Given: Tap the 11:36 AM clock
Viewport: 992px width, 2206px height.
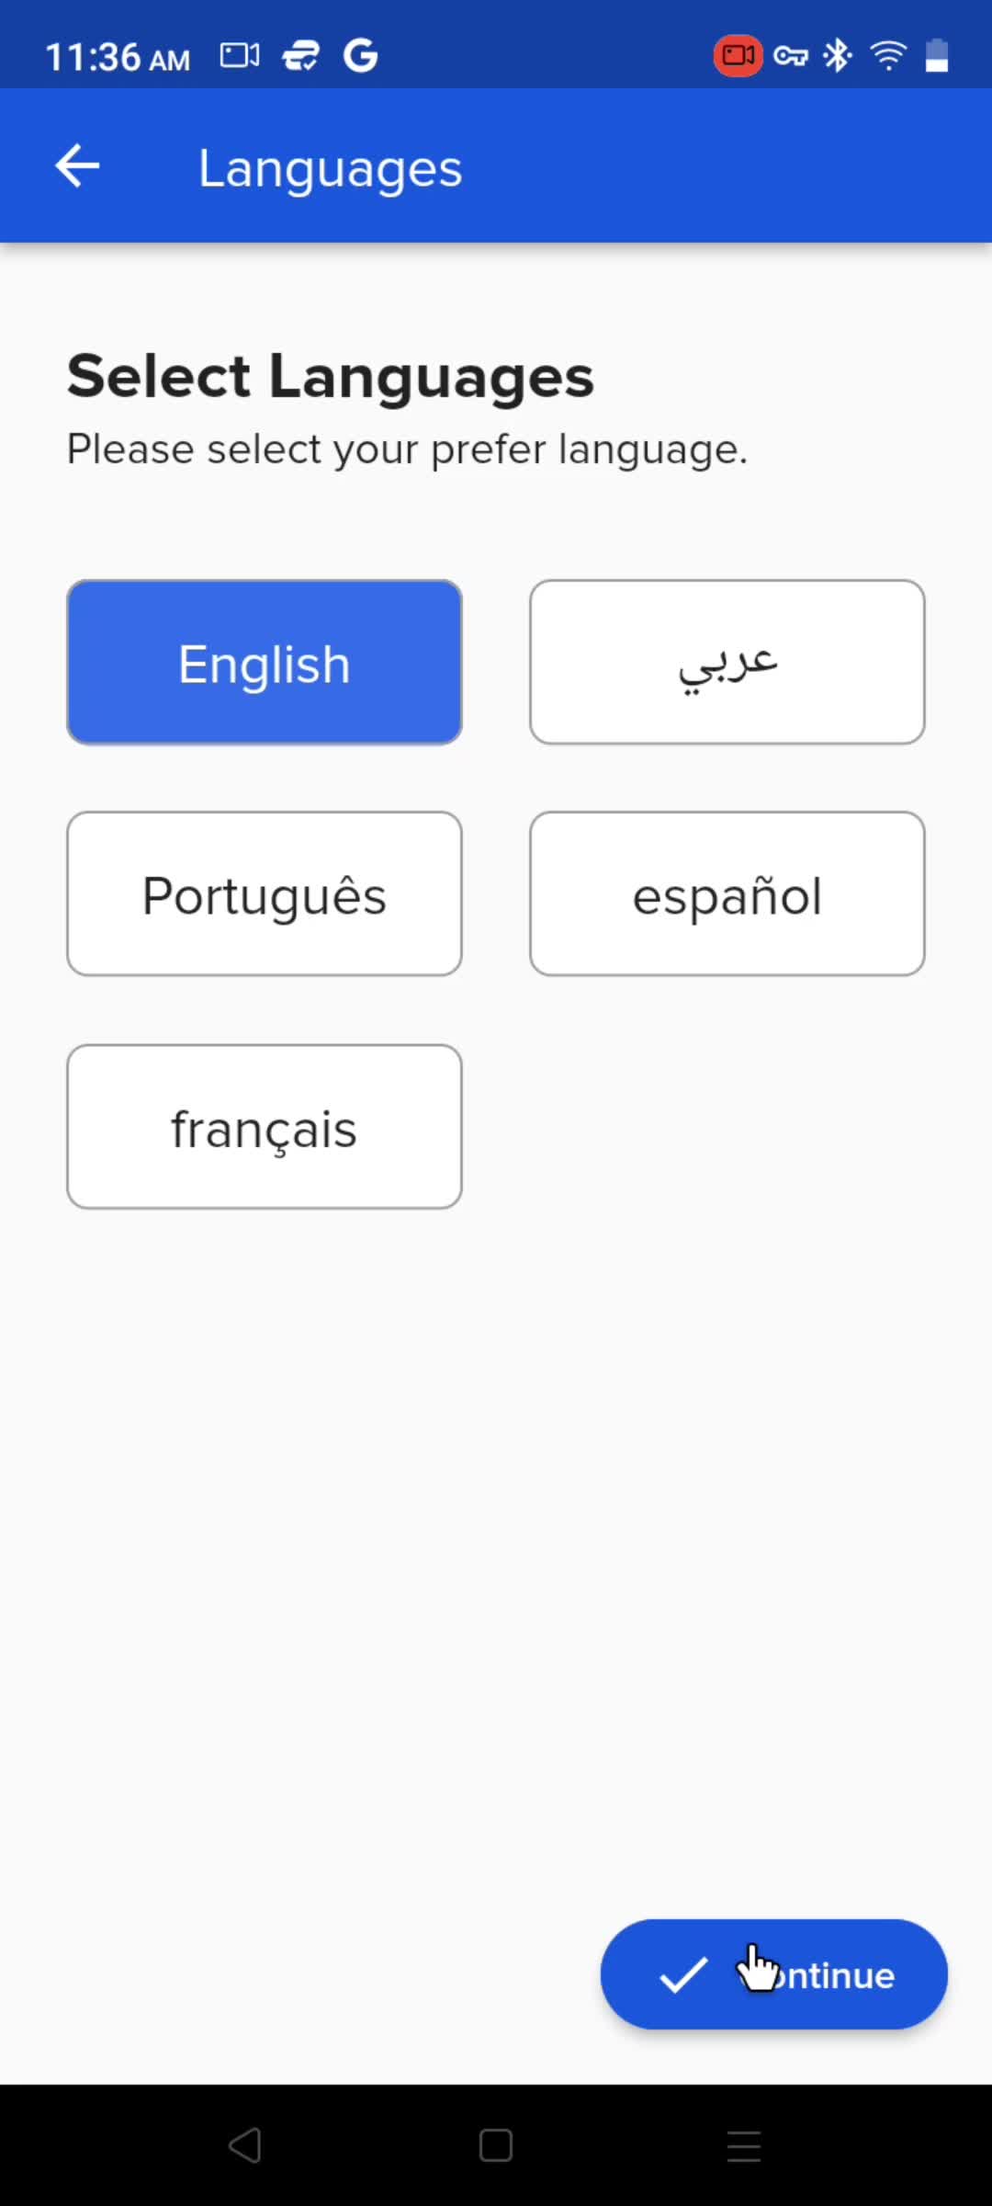Looking at the screenshot, I should tap(118, 57).
